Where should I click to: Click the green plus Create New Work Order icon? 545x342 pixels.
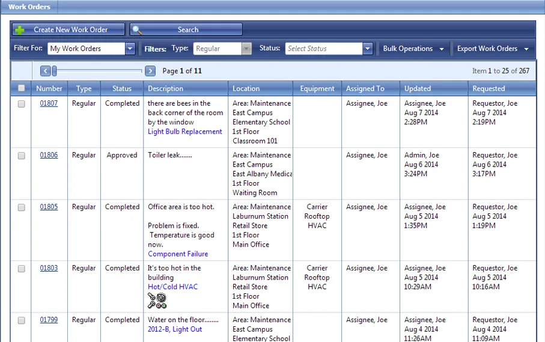(x=20, y=30)
